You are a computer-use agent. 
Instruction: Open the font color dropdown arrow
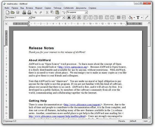point(142,18)
